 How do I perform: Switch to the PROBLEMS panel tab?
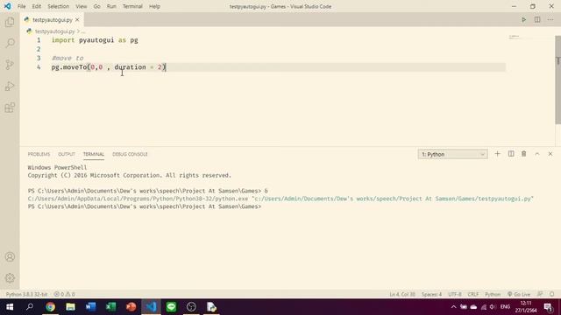(x=39, y=154)
